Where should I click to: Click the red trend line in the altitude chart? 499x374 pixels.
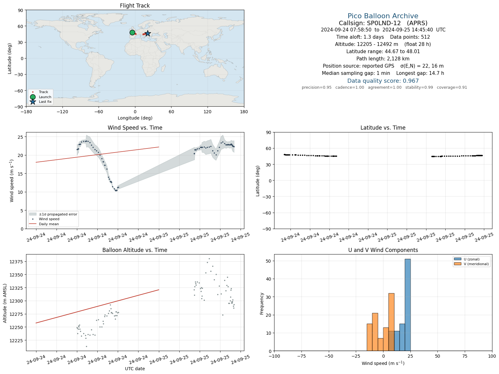click(x=97, y=306)
